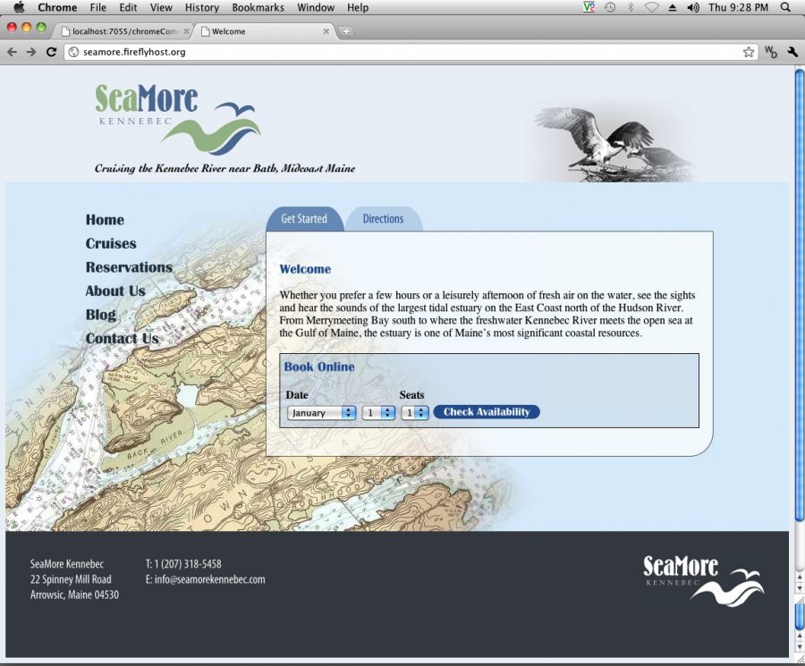Click the 22 Spinney Mill Road address
Image resolution: width=805 pixels, height=666 pixels.
point(71,579)
